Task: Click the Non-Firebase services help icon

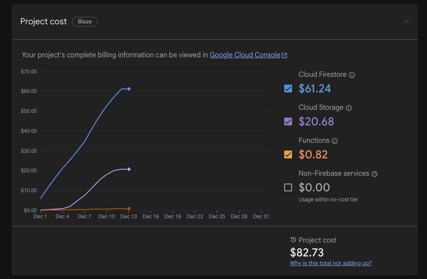Action: pos(374,174)
